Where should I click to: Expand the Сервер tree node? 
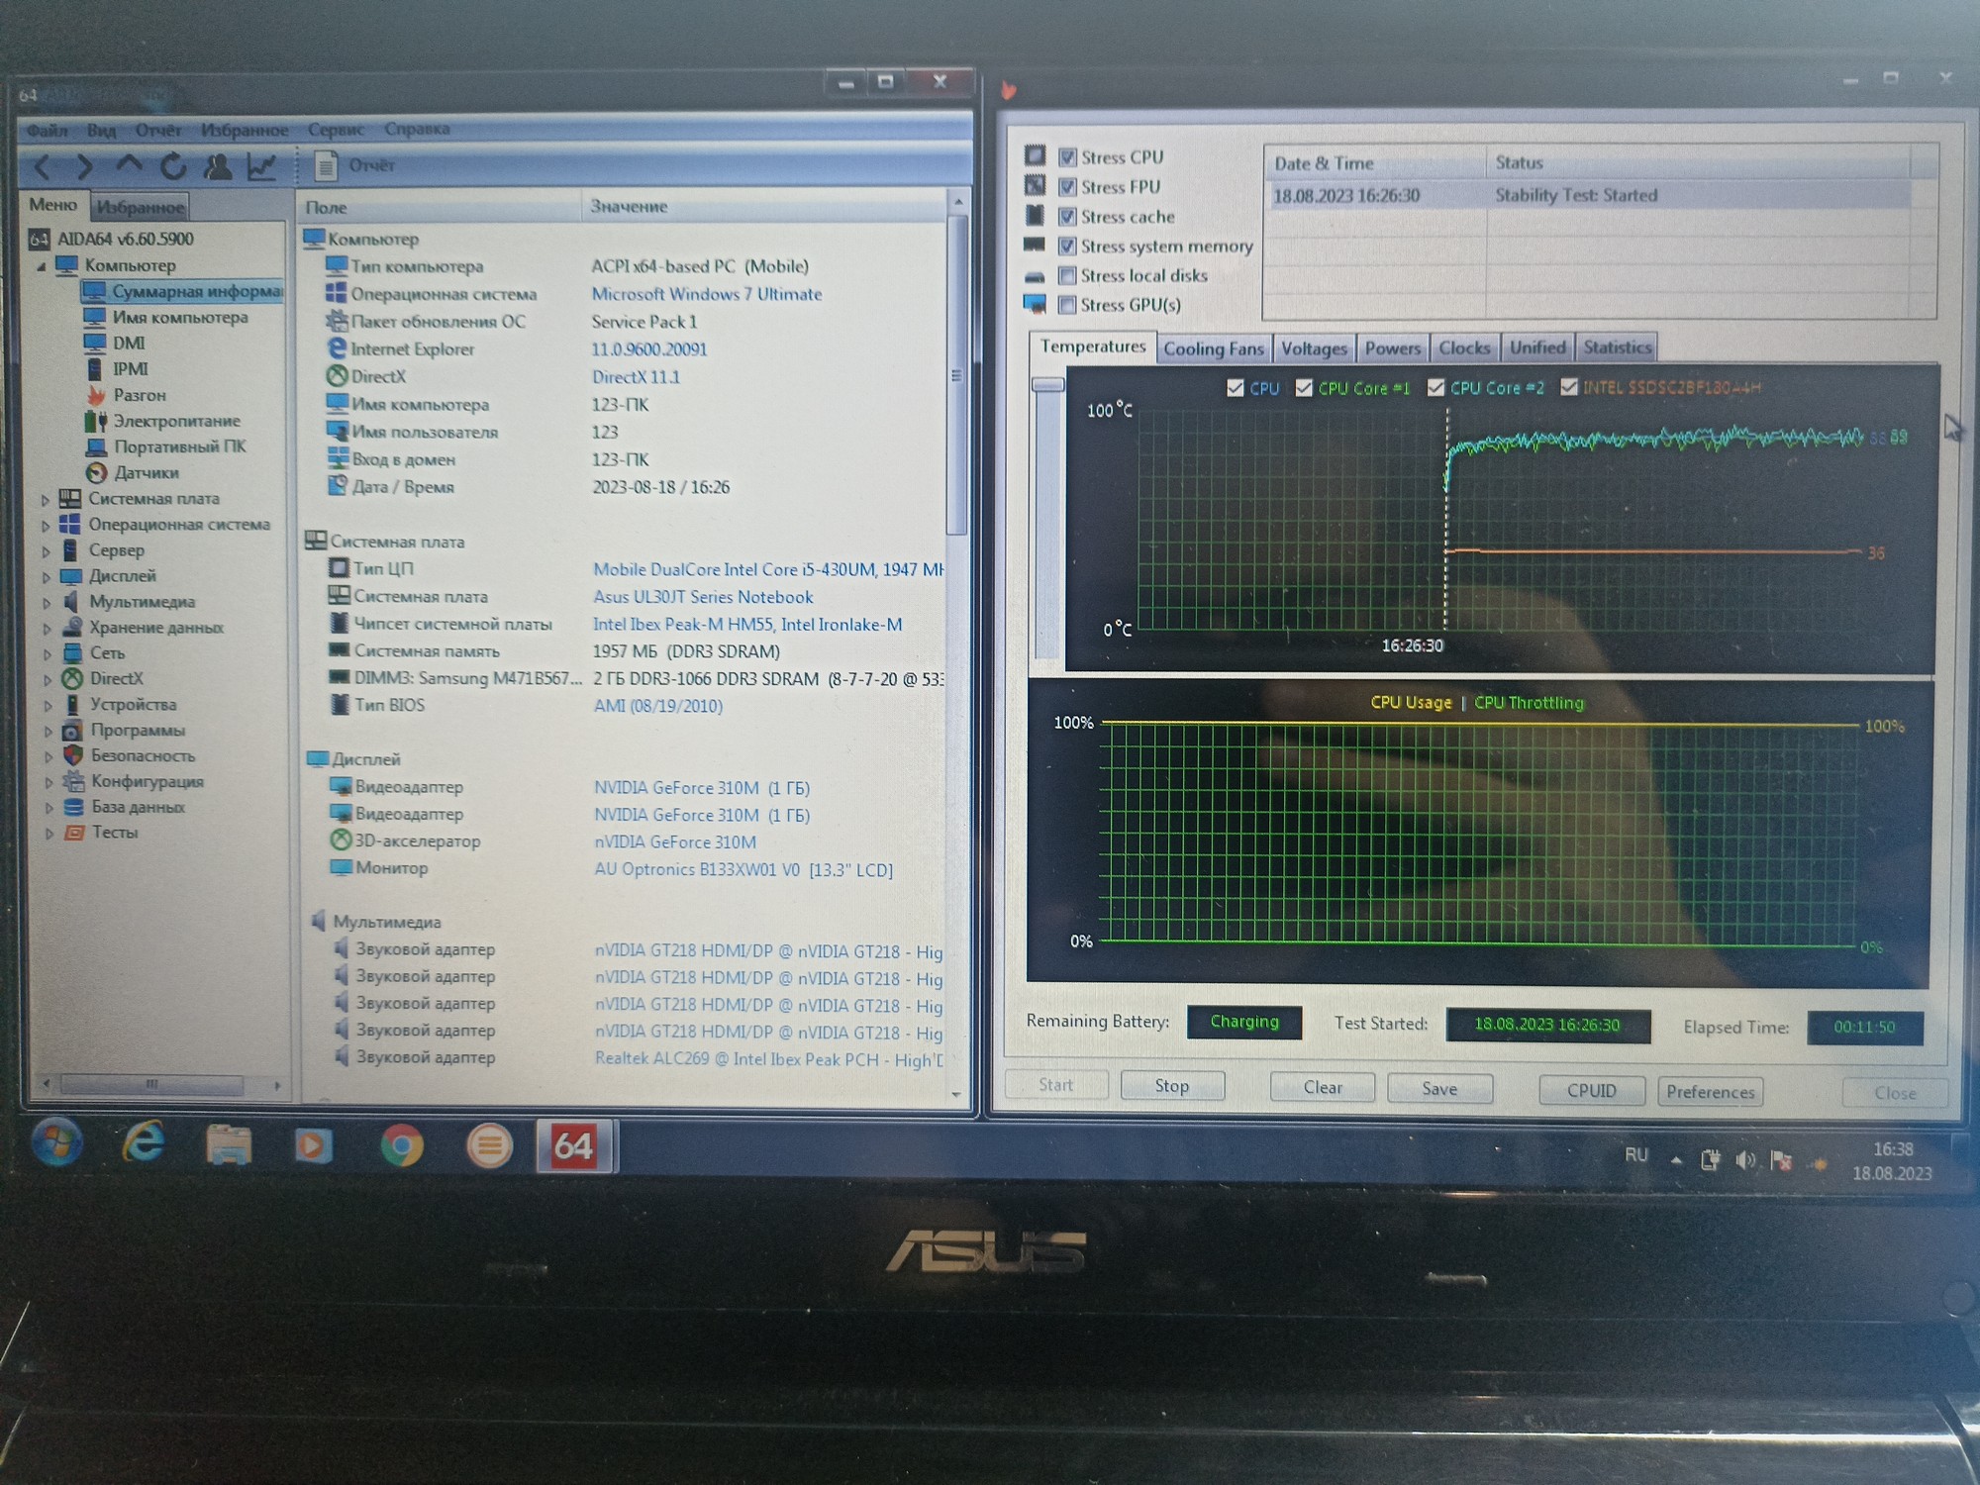pyautogui.click(x=46, y=551)
